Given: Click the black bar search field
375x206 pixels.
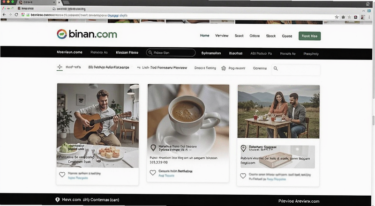Looking at the screenshot, I should point(171,52).
